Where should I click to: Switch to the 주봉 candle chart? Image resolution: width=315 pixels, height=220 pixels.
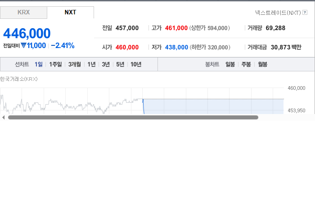(x=246, y=64)
